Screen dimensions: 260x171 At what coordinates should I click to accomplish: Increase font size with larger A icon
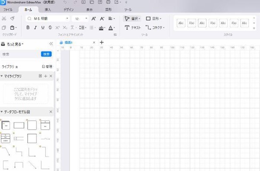click(94, 19)
